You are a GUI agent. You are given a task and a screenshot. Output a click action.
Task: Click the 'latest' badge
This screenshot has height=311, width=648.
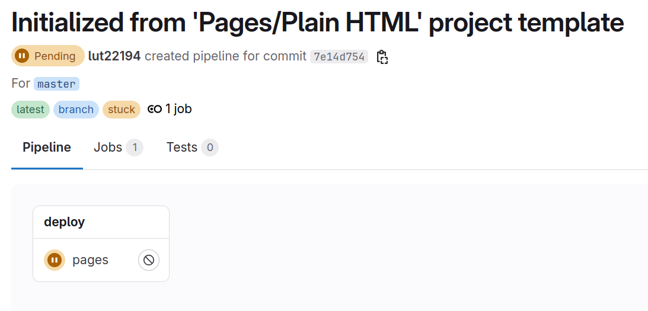click(x=30, y=110)
